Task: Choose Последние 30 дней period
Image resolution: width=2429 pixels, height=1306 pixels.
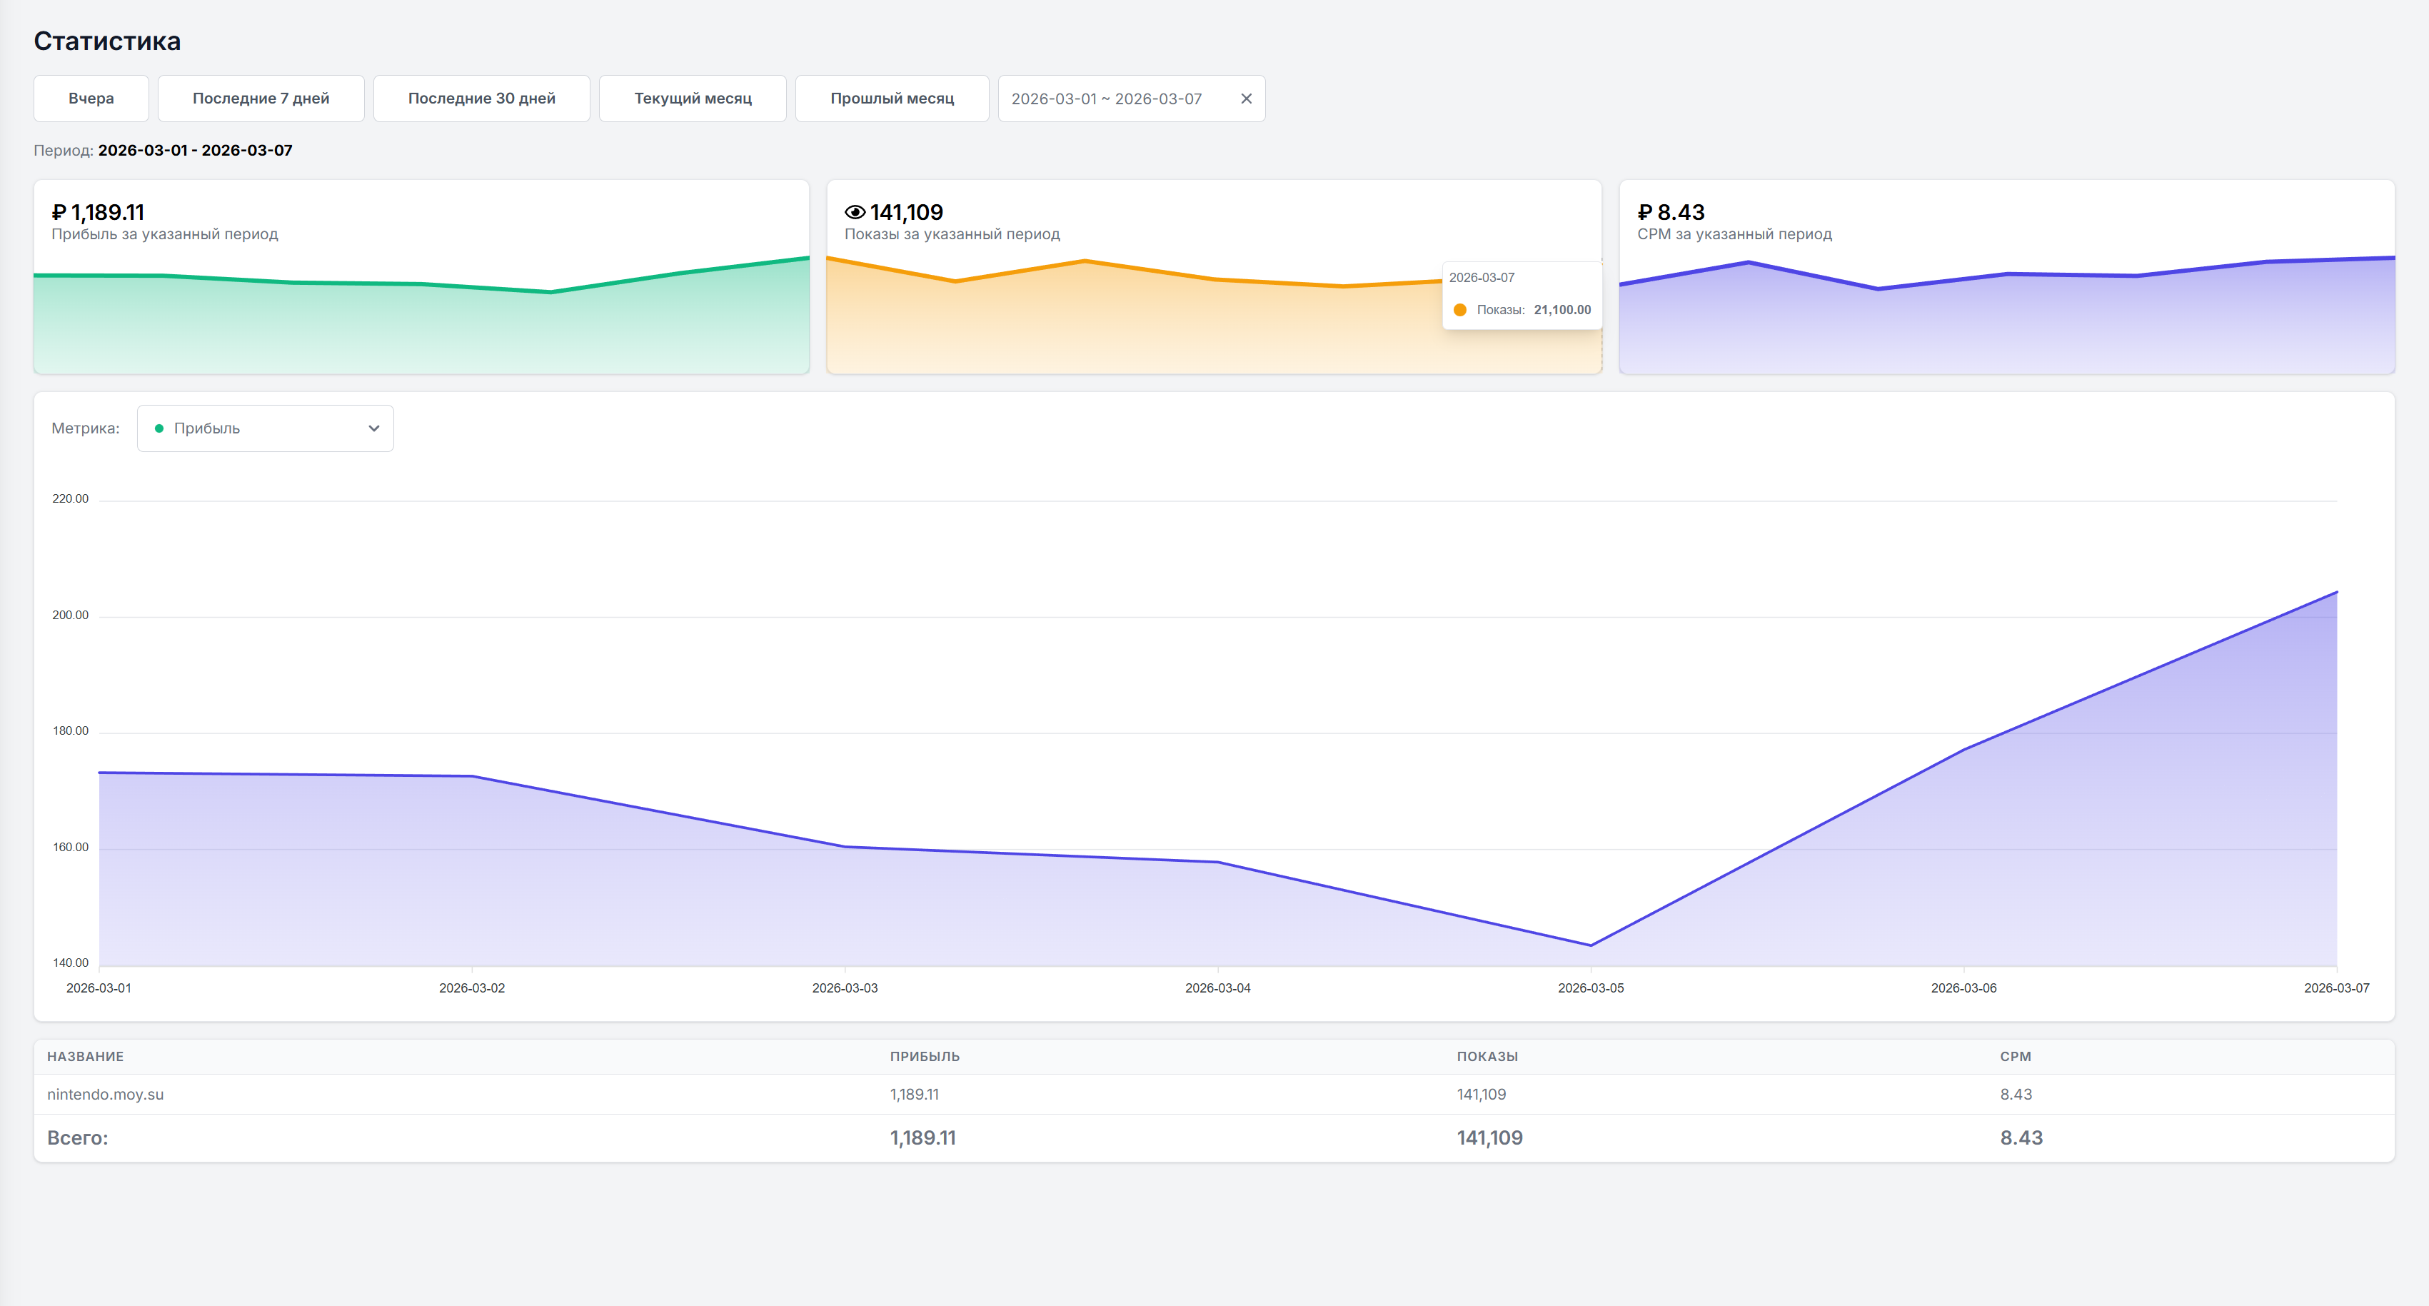Action: coord(481,99)
